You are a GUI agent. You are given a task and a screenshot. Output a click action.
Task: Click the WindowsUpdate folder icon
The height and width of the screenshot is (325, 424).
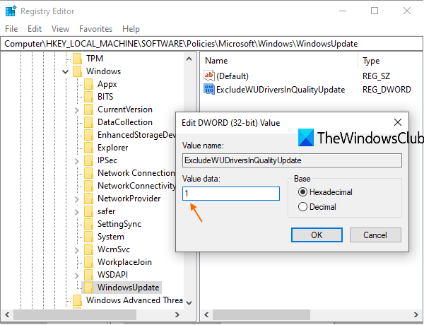[88, 288]
